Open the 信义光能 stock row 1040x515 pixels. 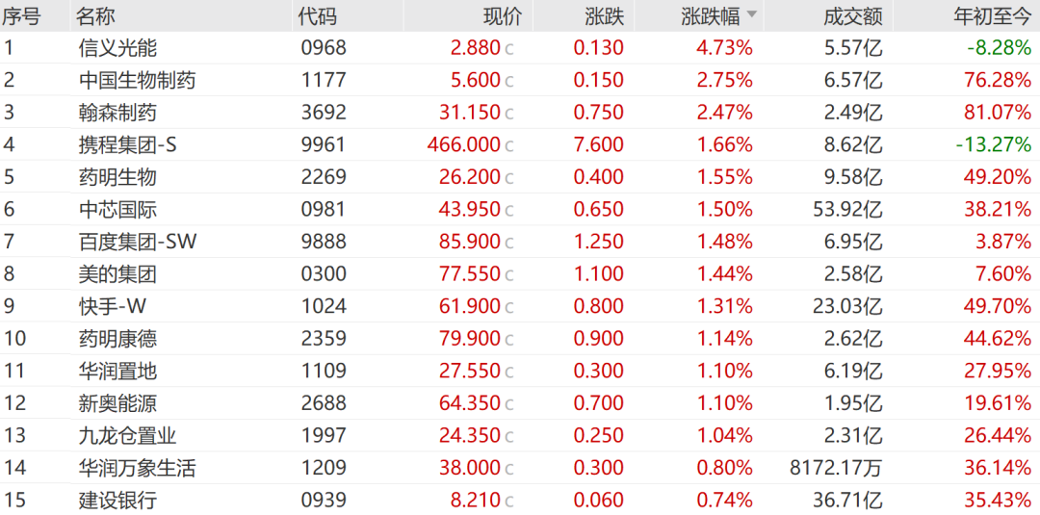[117, 48]
